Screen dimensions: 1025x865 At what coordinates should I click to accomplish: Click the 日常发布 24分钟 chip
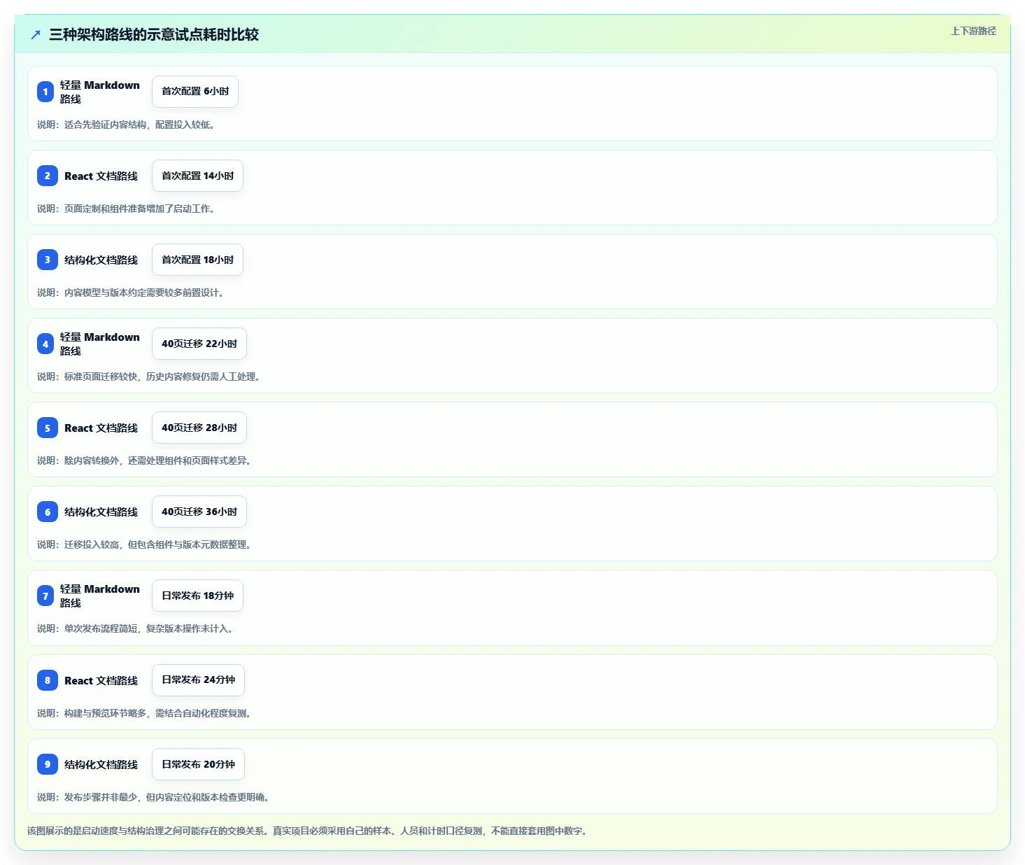point(198,680)
